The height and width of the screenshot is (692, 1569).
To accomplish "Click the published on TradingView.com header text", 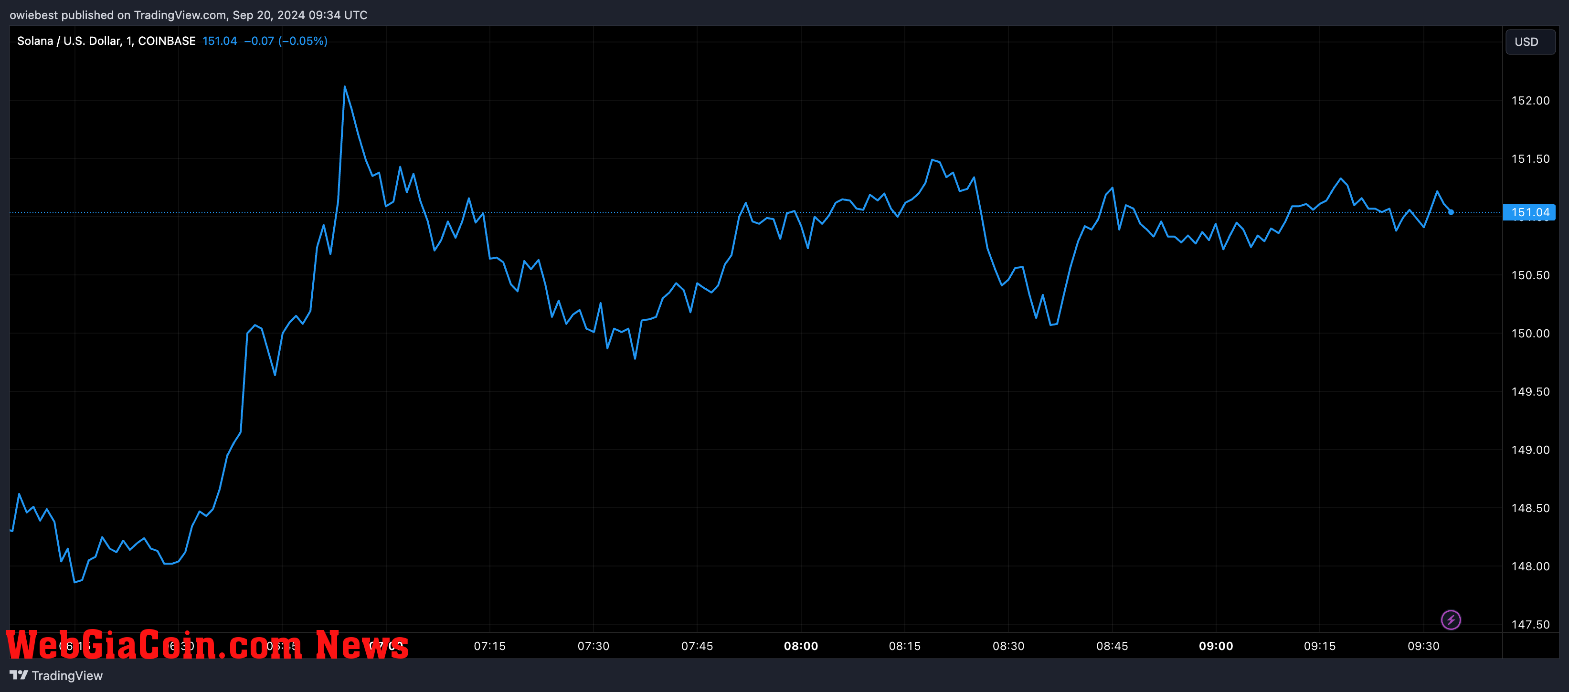I will tap(188, 15).
